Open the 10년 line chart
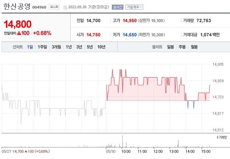This screenshot has width=230, height=159. (x=101, y=47)
